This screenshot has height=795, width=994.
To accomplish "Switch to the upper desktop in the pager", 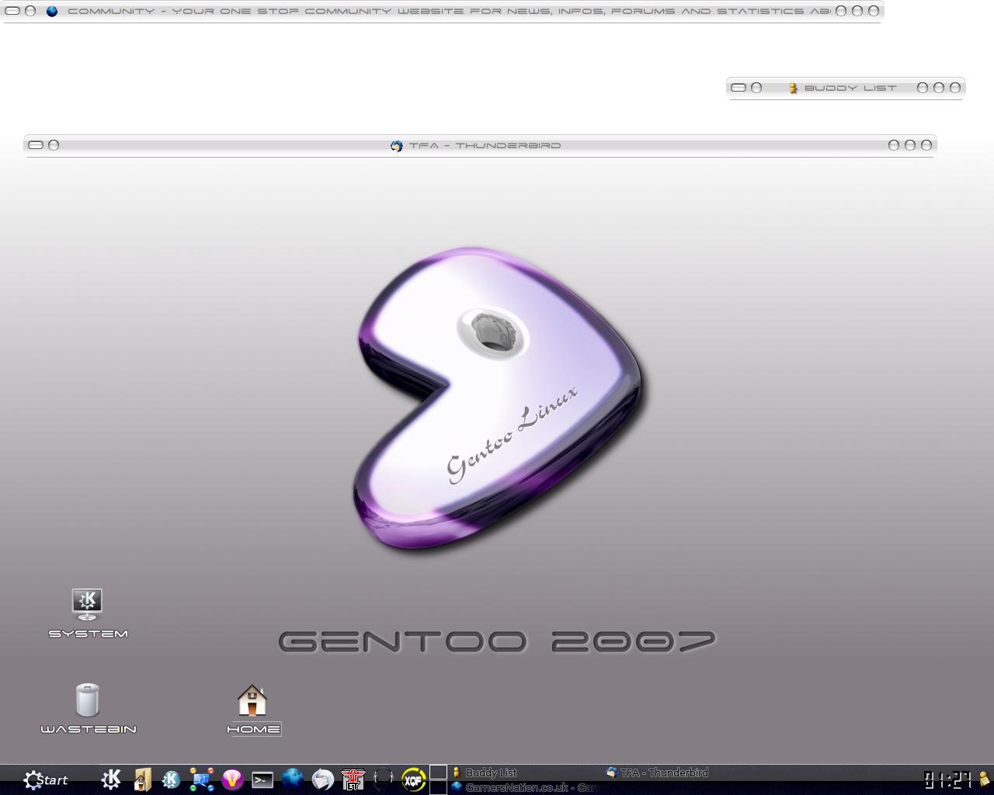I will 438,772.
